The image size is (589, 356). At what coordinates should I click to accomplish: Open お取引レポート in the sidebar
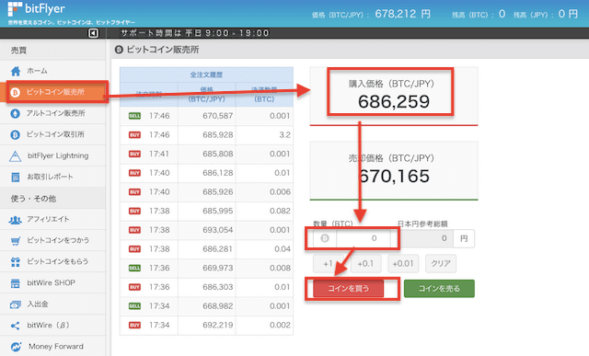pyautogui.click(x=52, y=177)
